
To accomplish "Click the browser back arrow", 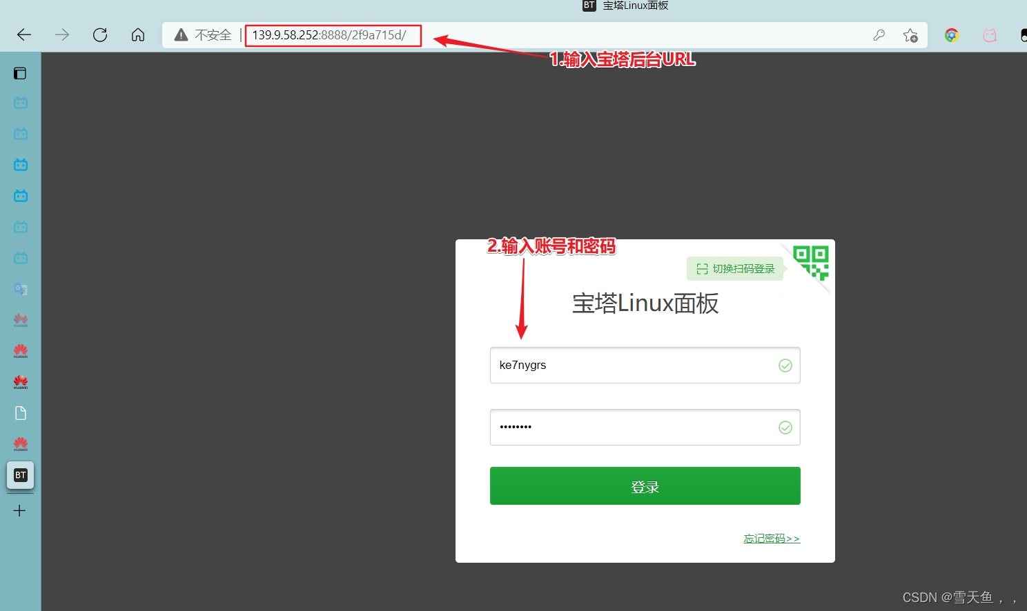I will click(x=24, y=35).
